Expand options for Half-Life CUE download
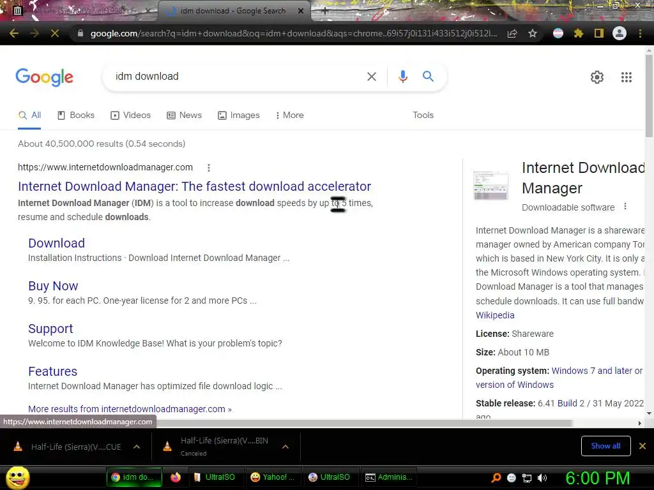Viewport: 654px width, 490px height. click(137, 447)
